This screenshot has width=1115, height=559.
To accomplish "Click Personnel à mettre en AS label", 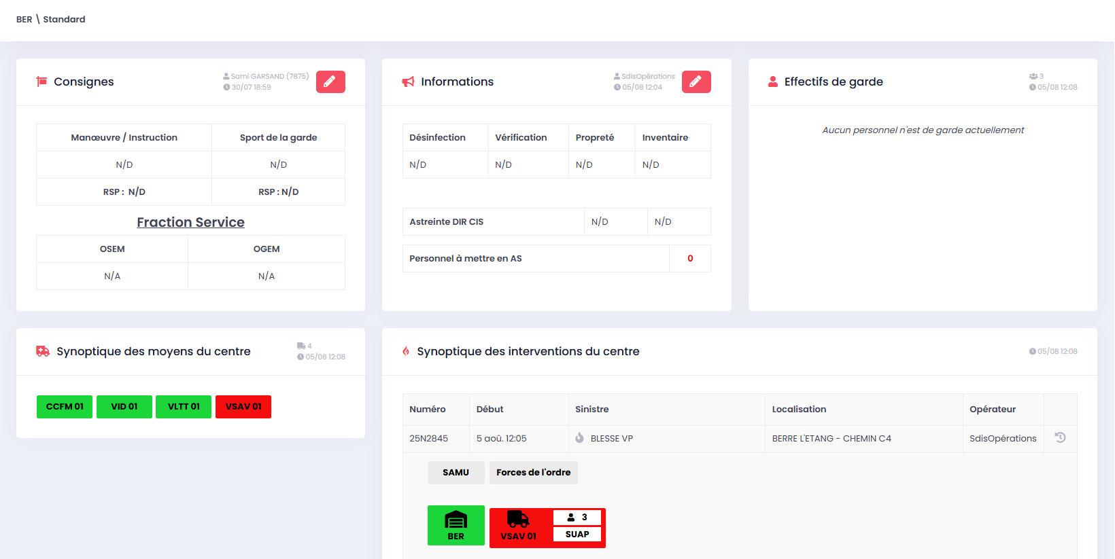I will click(x=466, y=258).
